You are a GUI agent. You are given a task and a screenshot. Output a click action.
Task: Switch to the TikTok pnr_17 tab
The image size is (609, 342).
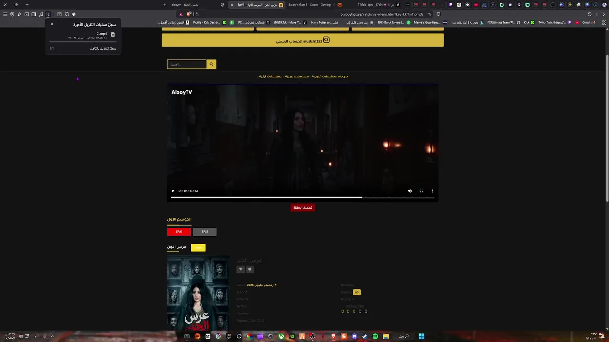(379, 5)
